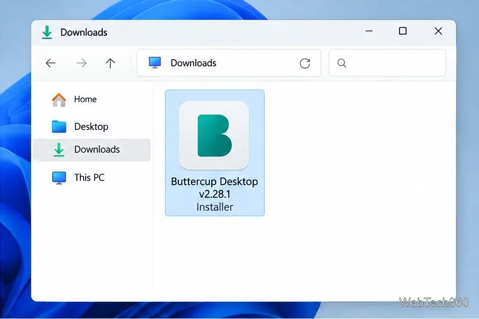Click the This PC monitor icon
The height and width of the screenshot is (319, 479).
click(x=59, y=178)
